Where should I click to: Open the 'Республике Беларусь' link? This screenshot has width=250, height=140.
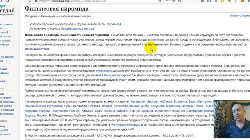pyautogui.click(x=125, y=125)
